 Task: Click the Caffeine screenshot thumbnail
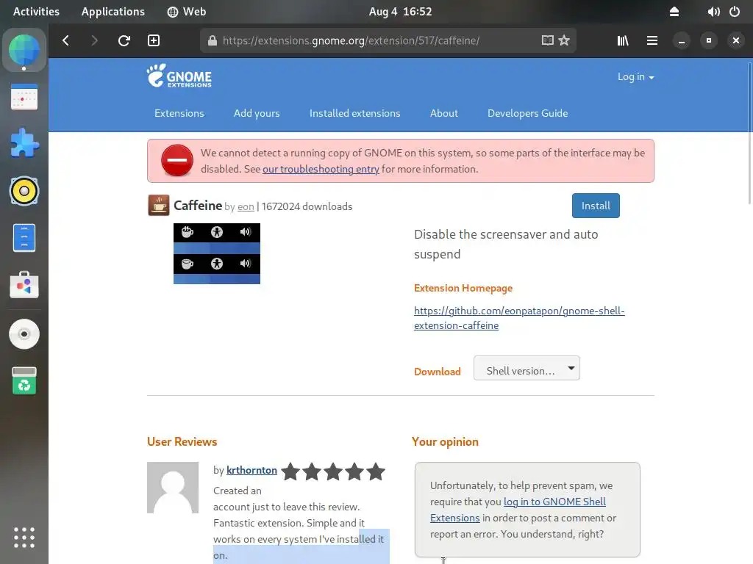pyautogui.click(x=217, y=253)
